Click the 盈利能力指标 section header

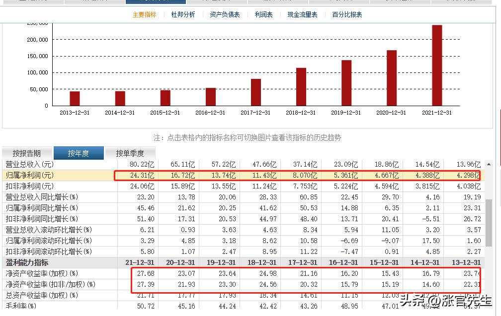pos(27,263)
